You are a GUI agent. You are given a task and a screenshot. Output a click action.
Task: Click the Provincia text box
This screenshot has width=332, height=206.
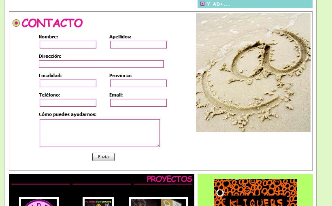point(138,83)
